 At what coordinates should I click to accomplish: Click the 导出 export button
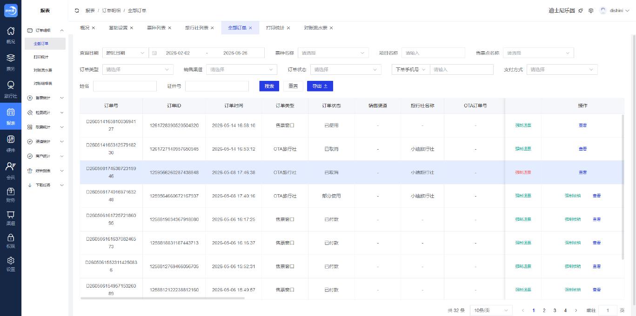[x=320, y=86]
